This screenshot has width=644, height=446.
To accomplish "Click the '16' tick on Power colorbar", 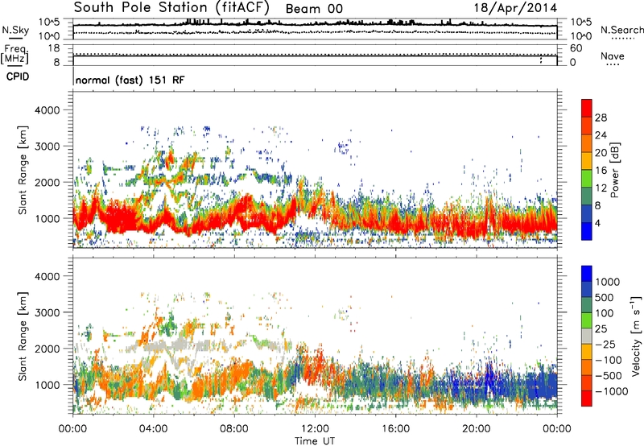I will click(x=601, y=171).
